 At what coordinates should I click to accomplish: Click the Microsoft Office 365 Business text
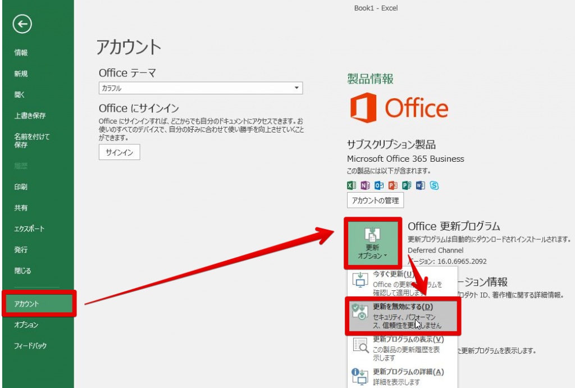tap(405, 159)
